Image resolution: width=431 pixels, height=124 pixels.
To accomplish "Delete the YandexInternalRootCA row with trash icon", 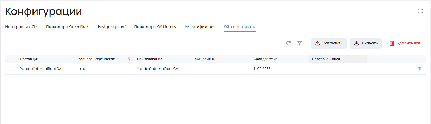I will (419, 69).
